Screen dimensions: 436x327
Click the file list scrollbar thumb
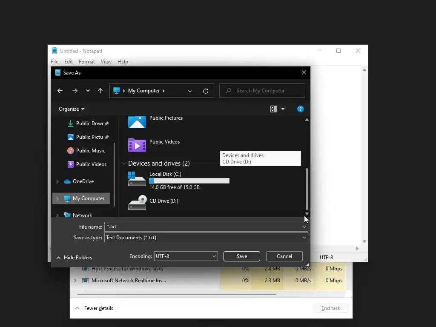click(x=307, y=189)
